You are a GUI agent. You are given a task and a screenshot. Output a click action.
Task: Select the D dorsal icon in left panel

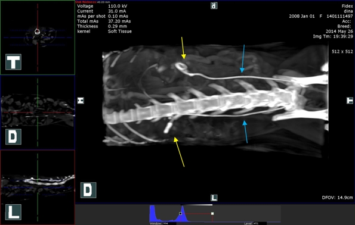13,137
